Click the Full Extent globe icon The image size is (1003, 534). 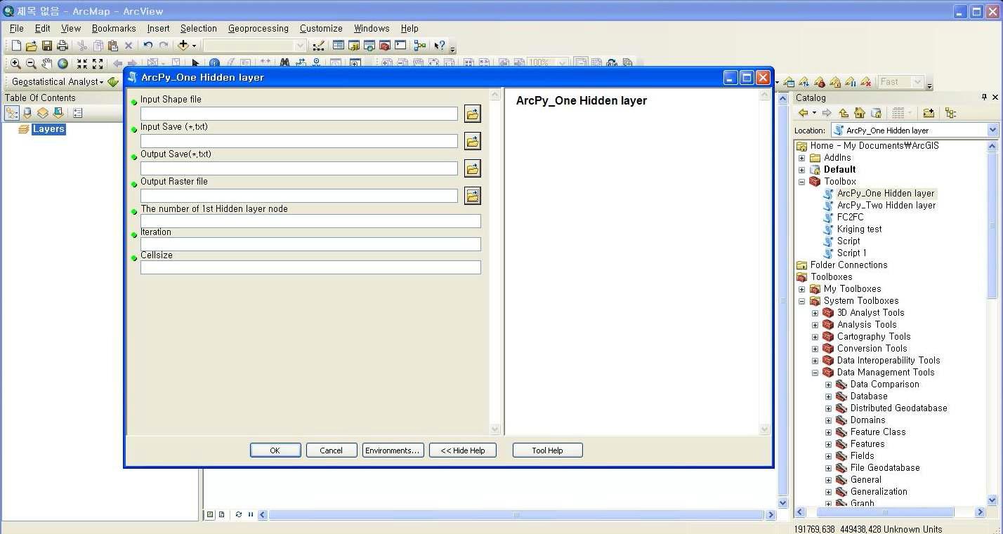click(x=63, y=63)
